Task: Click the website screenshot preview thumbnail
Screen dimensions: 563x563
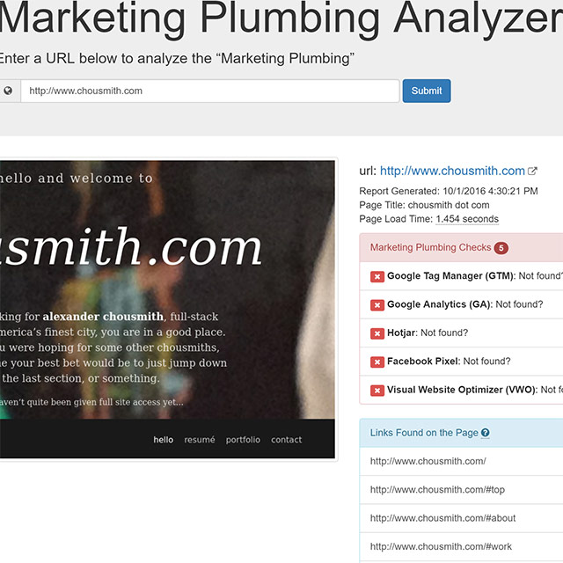Action: [167, 309]
